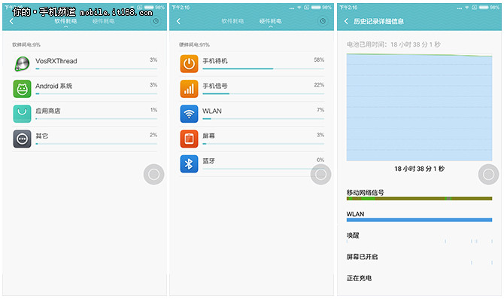This screenshot has height=299, width=504.
Task: Tap the 屏幕已开启 timeline row
Action: [419, 259]
